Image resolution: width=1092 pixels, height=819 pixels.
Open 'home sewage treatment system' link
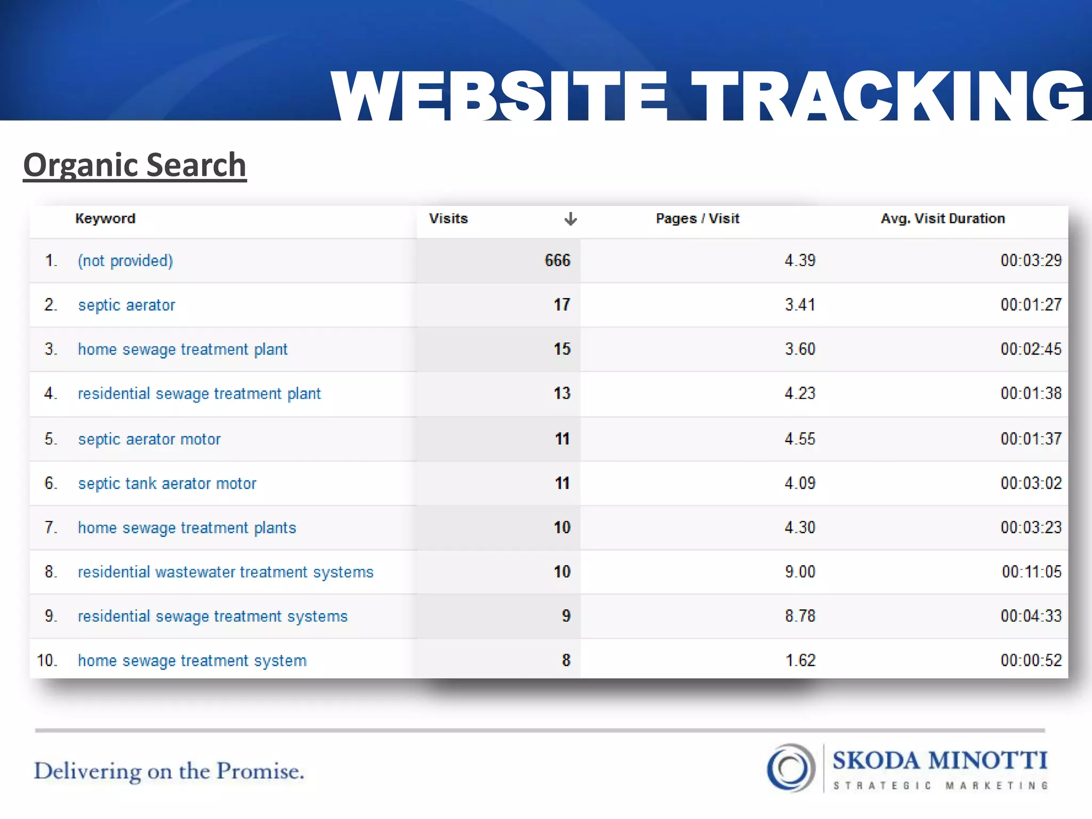coord(192,661)
